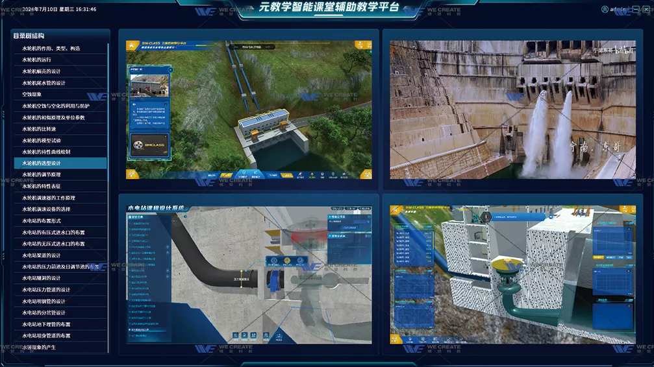Click the admin user icon
The height and width of the screenshot is (367, 654).
(x=605, y=9)
